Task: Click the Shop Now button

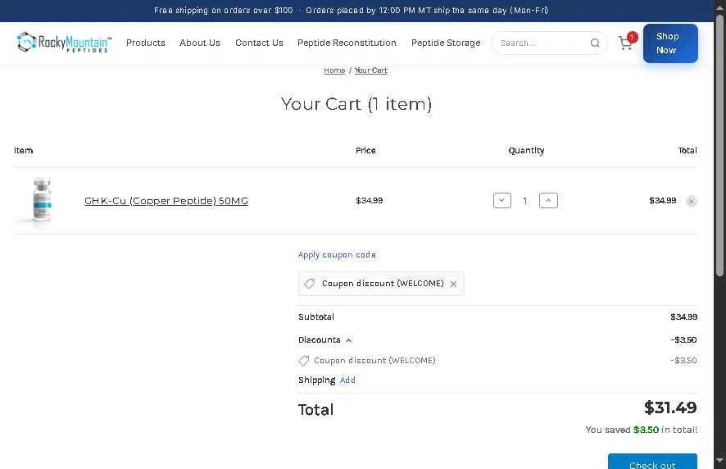Action: [x=670, y=43]
